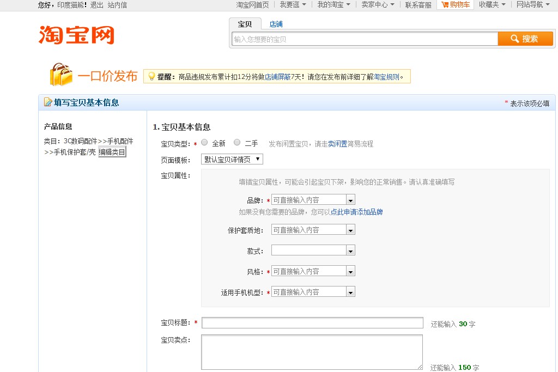Expand the 风格 dropdown arrow
This screenshot has height=372, width=558.
pos(350,271)
